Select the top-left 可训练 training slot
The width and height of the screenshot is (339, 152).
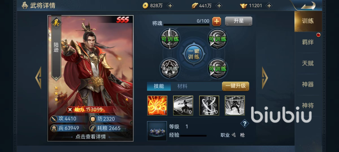click(x=170, y=39)
